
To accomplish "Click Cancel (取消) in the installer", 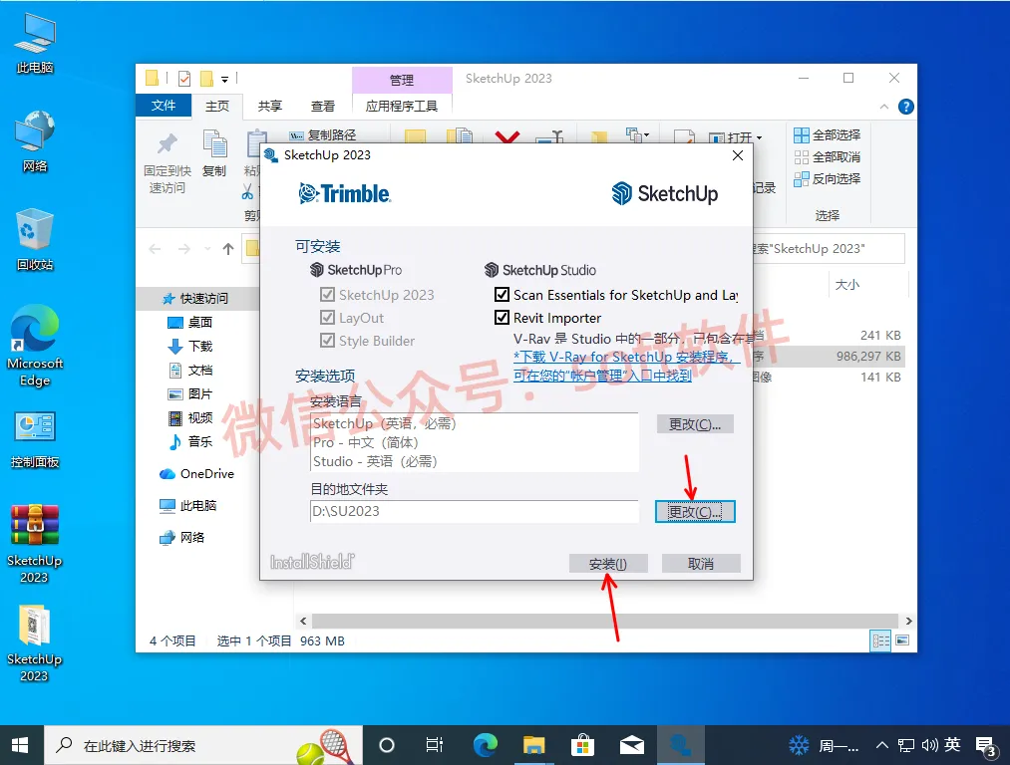I will tap(701, 564).
